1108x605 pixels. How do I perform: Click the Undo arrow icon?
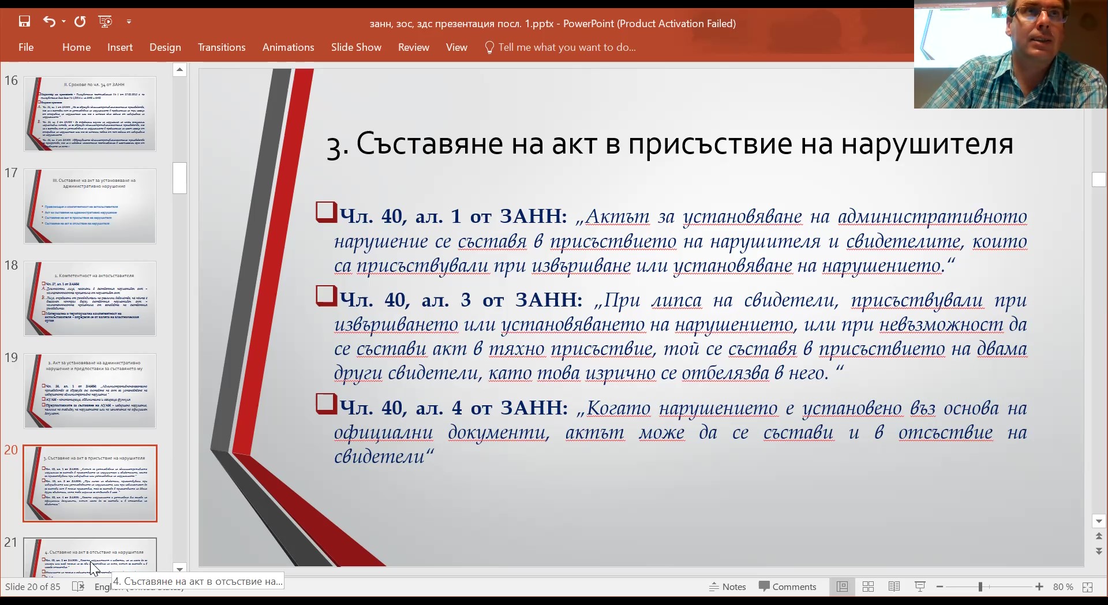[48, 22]
